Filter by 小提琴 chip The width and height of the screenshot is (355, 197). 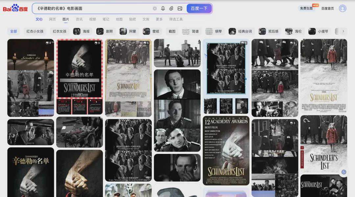(319, 31)
